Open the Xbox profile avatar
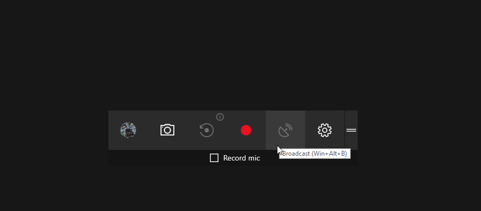This screenshot has width=481, height=211. (x=128, y=130)
